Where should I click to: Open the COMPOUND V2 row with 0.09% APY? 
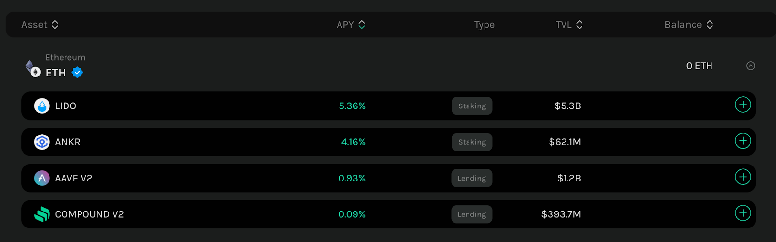click(388, 214)
